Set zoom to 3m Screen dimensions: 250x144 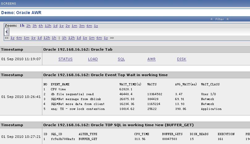(82, 26)
